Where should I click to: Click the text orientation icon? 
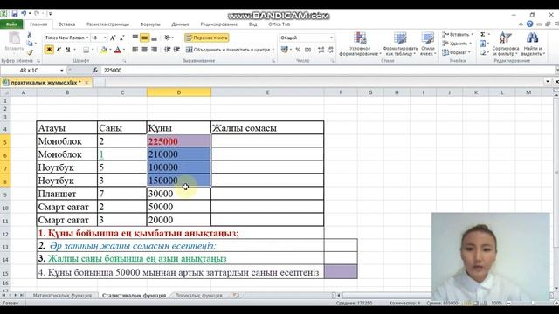[x=167, y=38]
